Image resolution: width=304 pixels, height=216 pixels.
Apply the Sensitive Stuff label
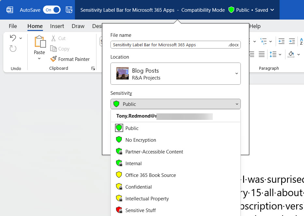(x=175, y=210)
